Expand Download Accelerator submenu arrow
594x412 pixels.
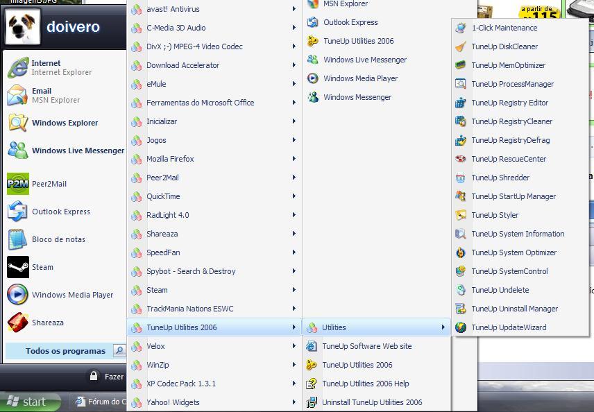point(294,65)
